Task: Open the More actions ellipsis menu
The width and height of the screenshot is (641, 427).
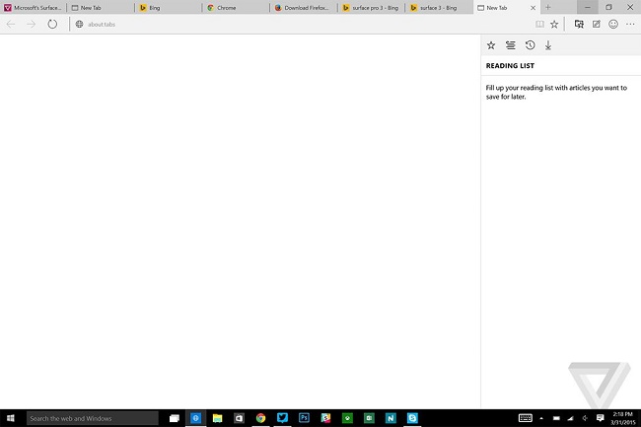Action: (x=630, y=24)
